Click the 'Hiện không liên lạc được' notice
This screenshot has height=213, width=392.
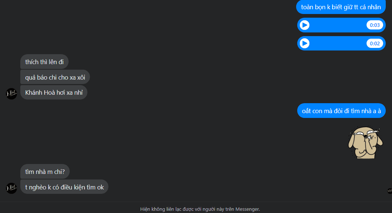pos(200,209)
